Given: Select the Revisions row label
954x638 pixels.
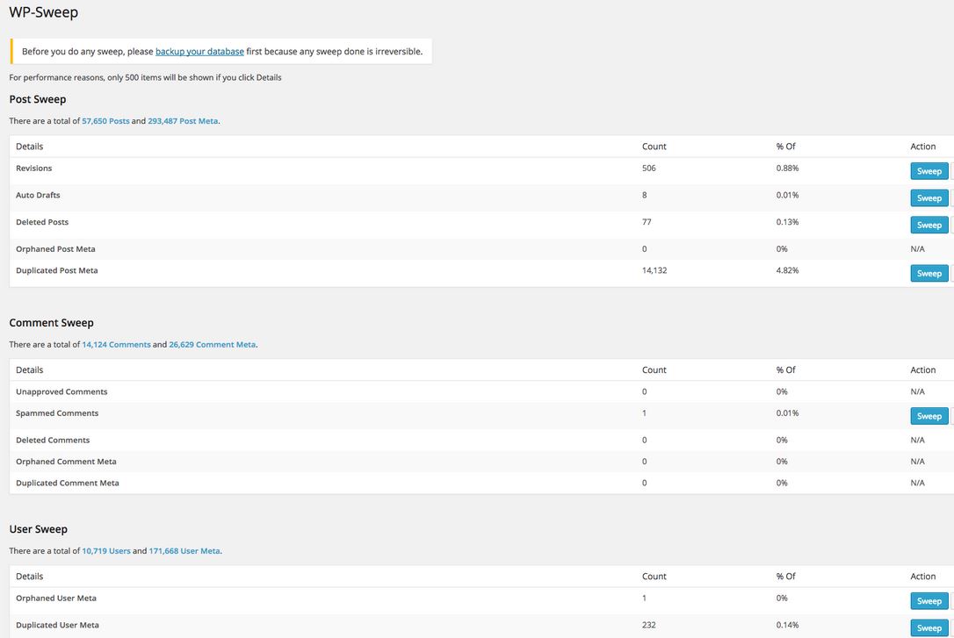Looking at the screenshot, I should (x=34, y=168).
